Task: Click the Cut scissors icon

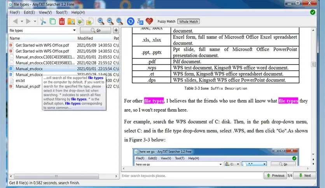Action: [43, 21]
